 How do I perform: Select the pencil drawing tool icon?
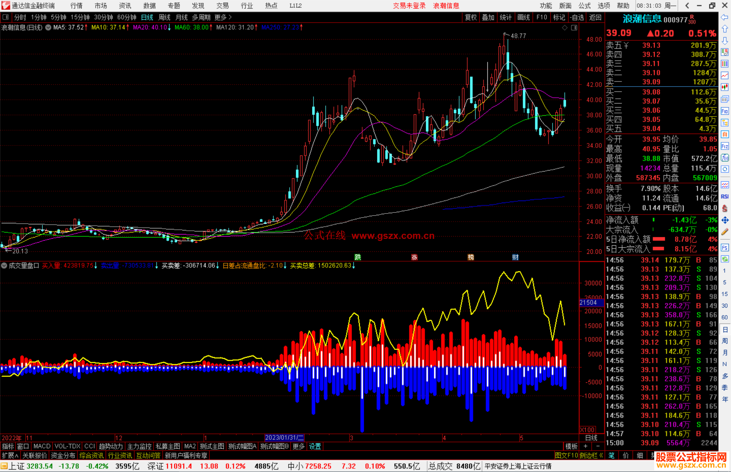pos(725,232)
